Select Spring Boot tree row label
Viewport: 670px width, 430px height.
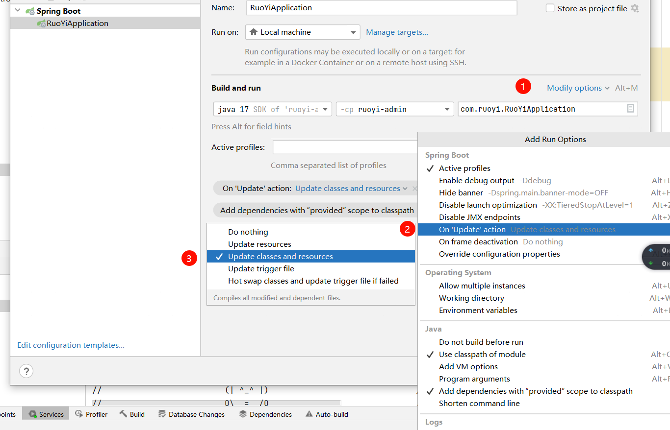[58, 11]
